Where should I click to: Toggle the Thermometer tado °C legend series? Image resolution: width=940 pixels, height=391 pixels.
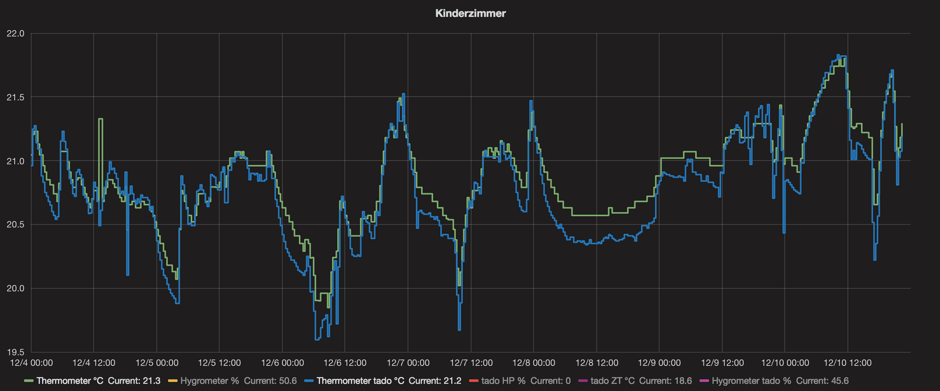pos(360,381)
